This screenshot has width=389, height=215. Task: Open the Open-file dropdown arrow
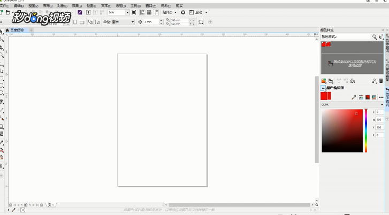pos(13,12)
